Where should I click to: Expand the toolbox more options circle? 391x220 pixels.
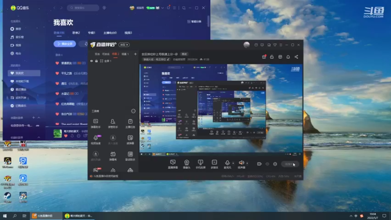click(x=133, y=111)
